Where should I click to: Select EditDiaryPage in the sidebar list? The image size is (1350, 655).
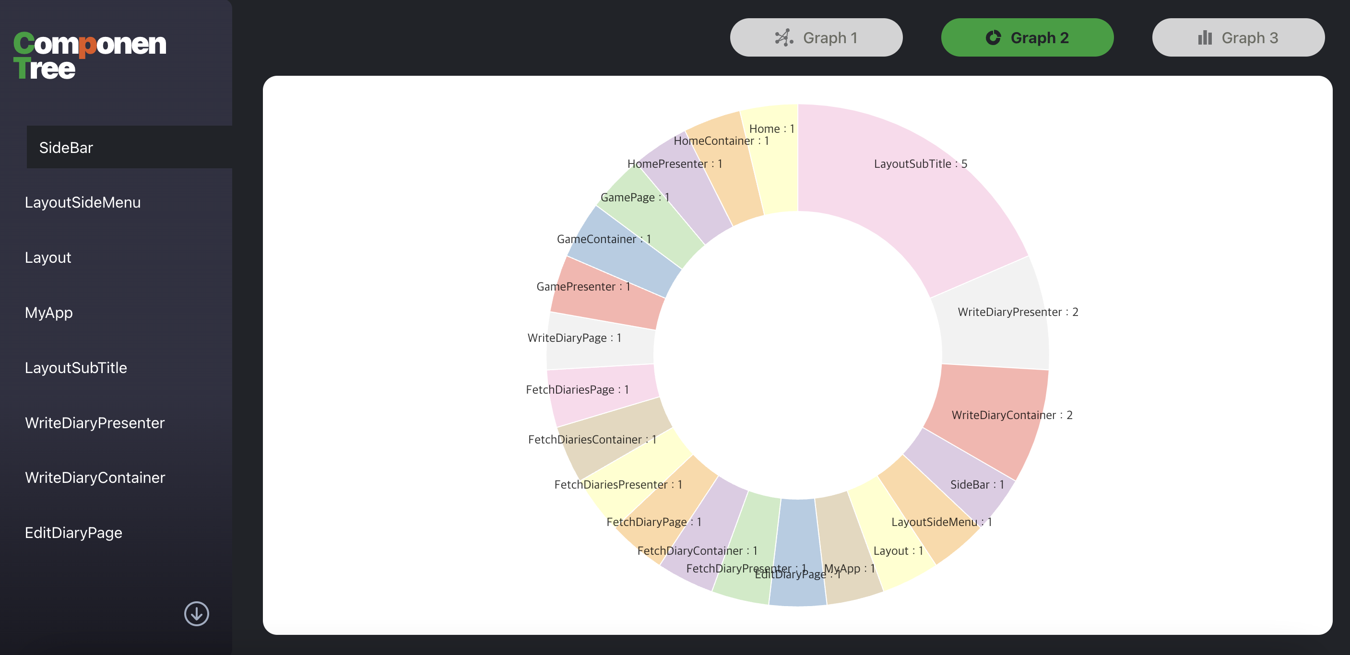coord(73,533)
